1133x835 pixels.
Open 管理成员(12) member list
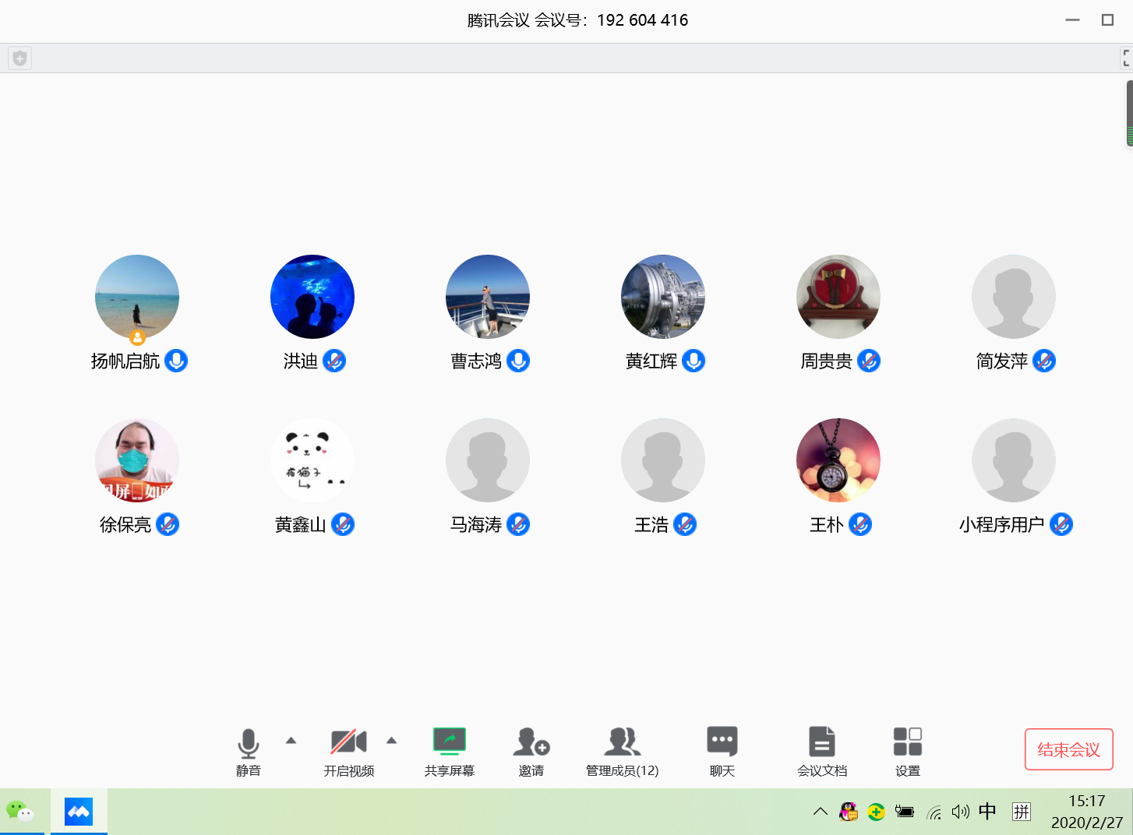[x=622, y=752]
